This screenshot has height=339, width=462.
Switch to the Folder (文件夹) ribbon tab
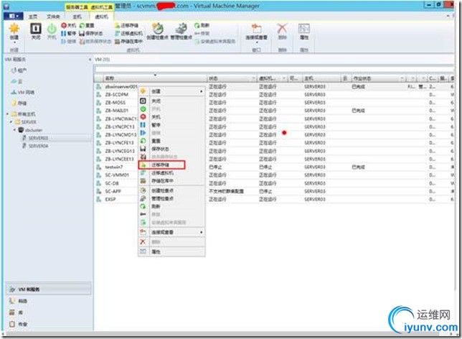(x=53, y=17)
